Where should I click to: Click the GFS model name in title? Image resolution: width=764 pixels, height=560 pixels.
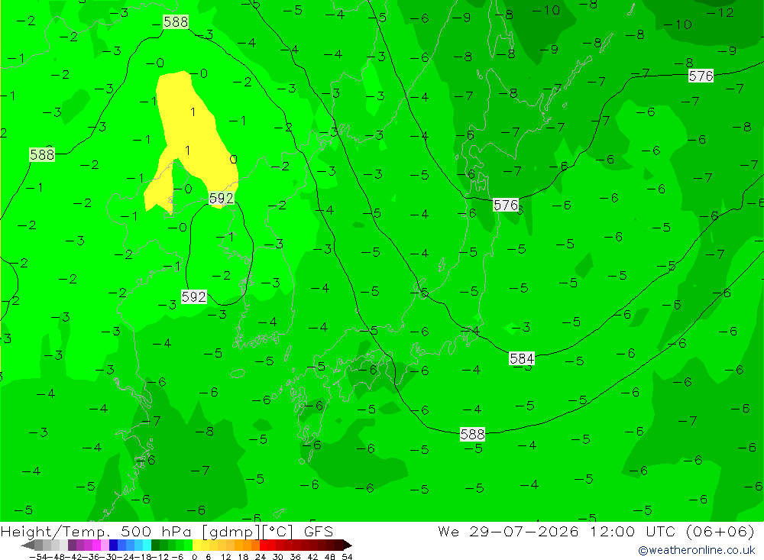point(318,531)
